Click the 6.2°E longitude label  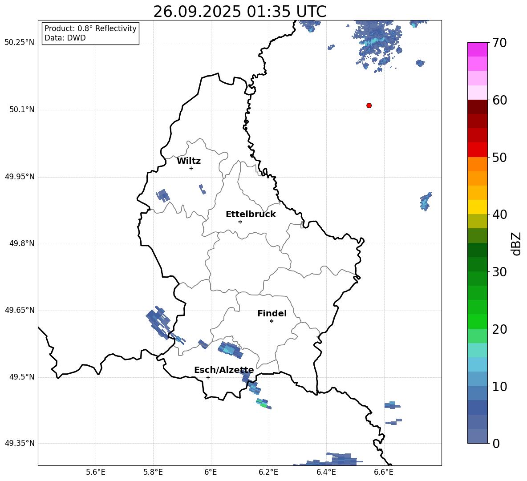pos(268,472)
